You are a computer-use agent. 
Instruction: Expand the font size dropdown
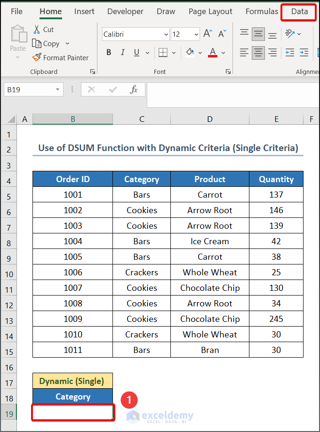(x=196, y=34)
